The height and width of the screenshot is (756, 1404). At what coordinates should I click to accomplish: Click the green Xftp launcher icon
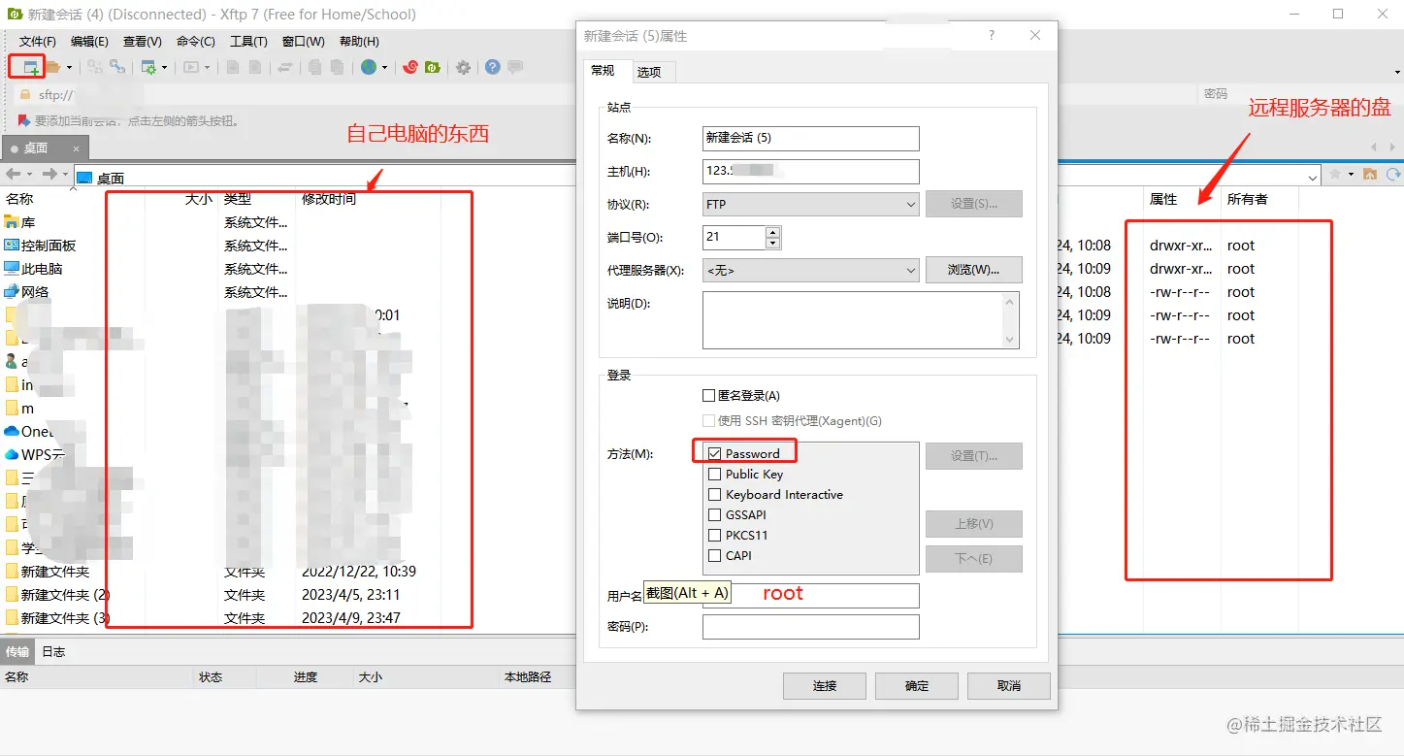coord(433,67)
